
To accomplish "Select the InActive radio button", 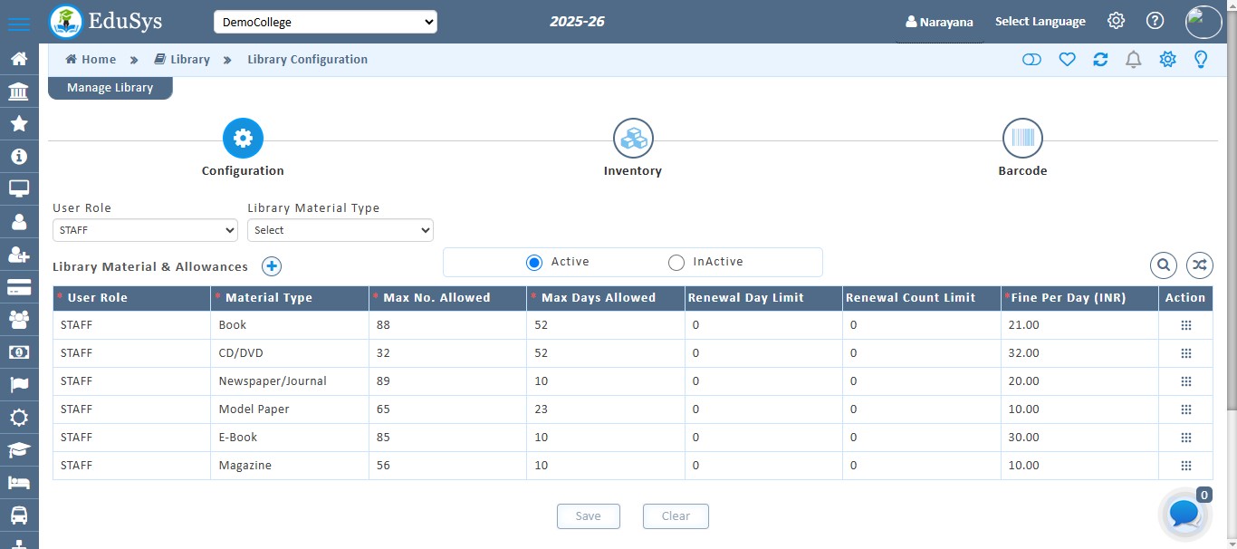I will [676, 263].
